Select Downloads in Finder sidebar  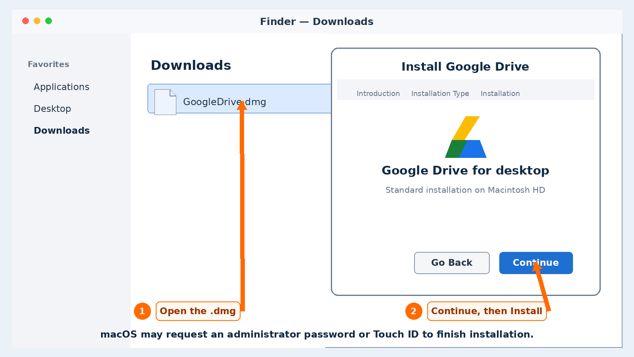[62, 131]
